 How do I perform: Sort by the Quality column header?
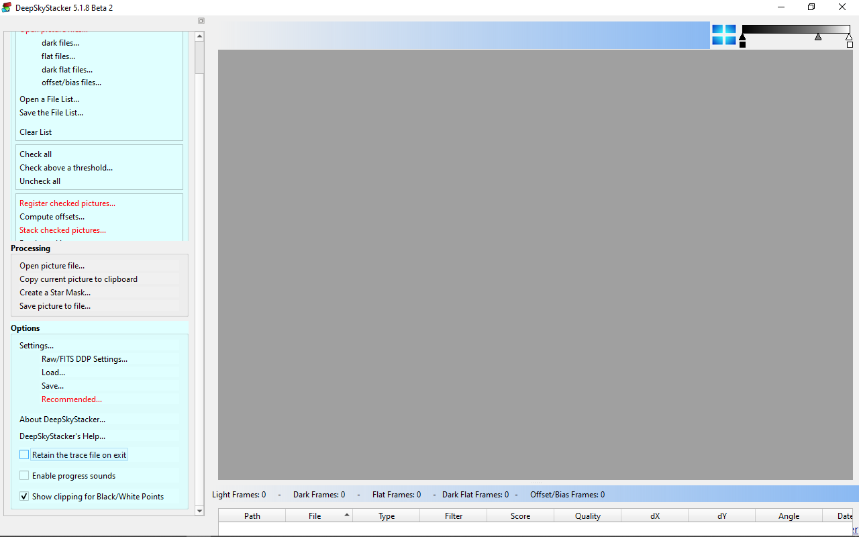click(x=588, y=516)
